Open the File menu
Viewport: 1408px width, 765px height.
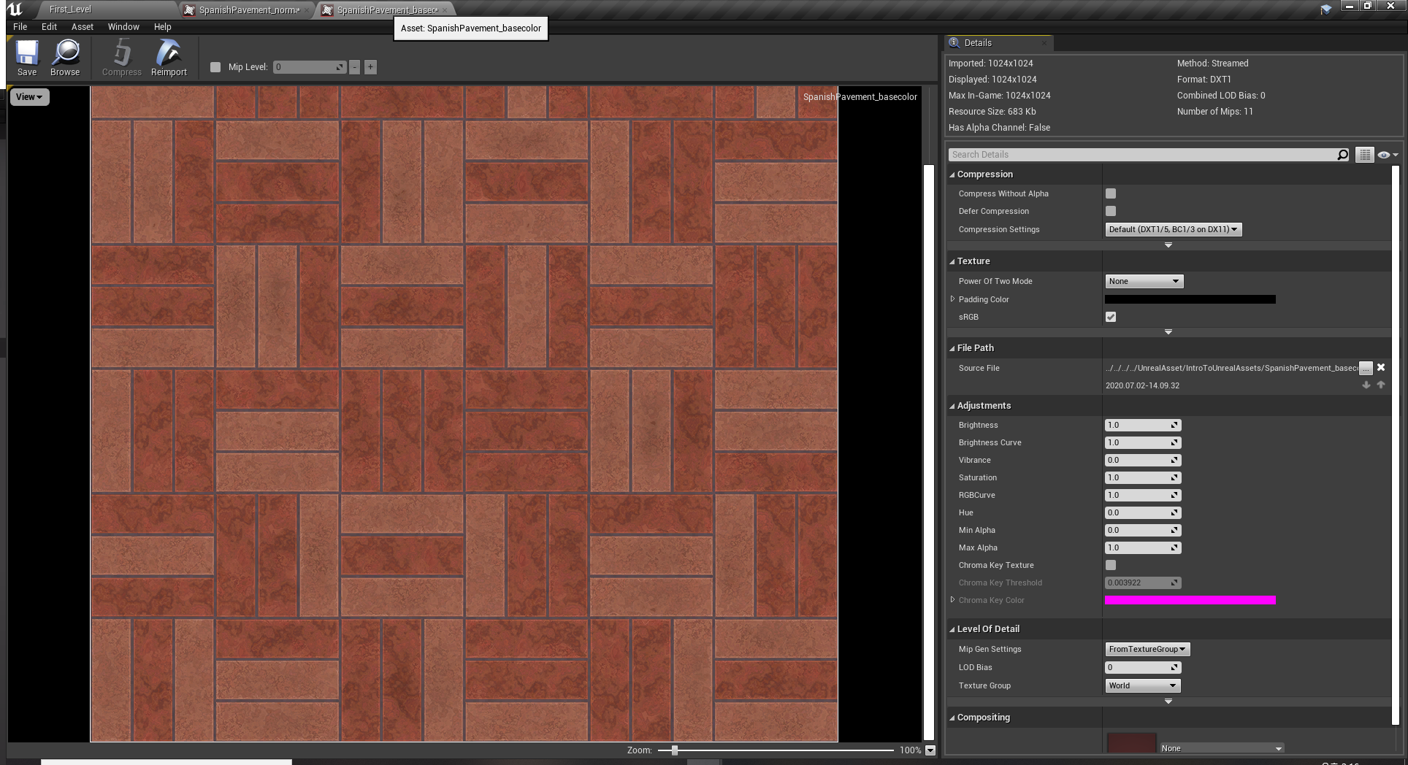[x=20, y=27]
